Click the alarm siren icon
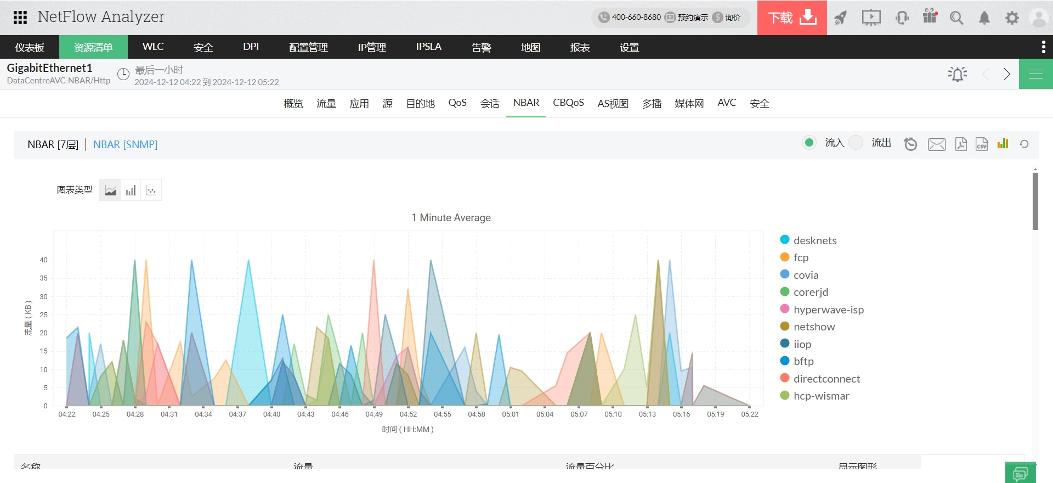Viewport: 1053px width, 483px height. [x=957, y=74]
